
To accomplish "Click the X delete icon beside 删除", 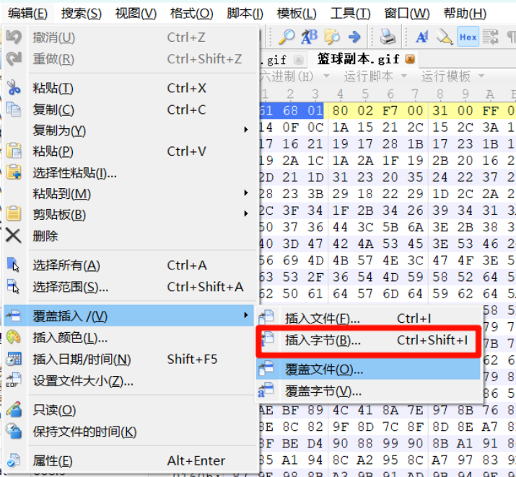I will pyautogui.click(x=14, y=236).
